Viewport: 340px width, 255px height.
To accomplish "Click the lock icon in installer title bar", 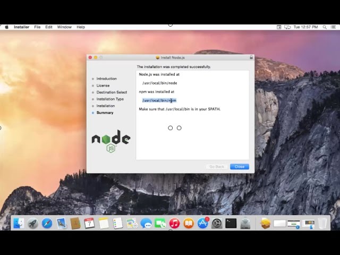I will pyautogui.click(x=251, y=57).
